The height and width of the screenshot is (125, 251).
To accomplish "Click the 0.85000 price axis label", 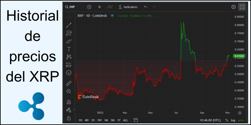I will (x=240, y=17).
